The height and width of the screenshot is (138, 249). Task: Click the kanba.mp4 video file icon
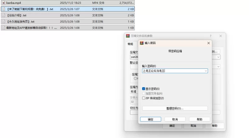pyautogui.click(x=3, y=3)
